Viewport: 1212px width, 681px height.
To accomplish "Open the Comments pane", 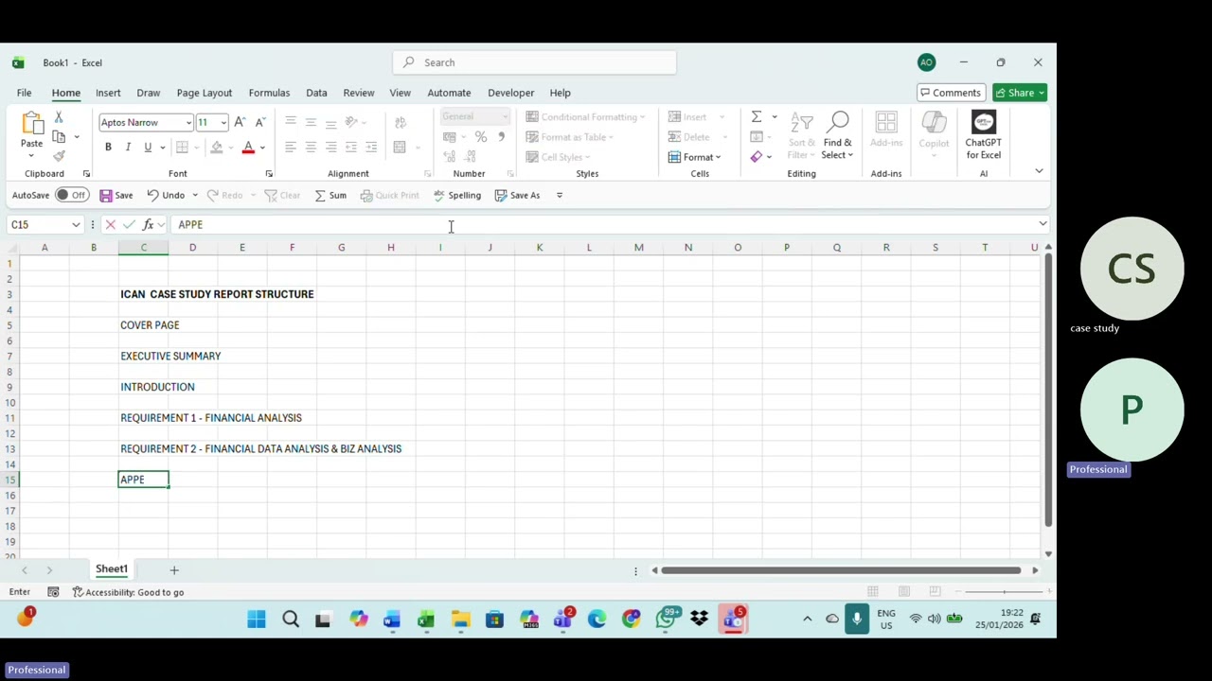I will 950,93.
